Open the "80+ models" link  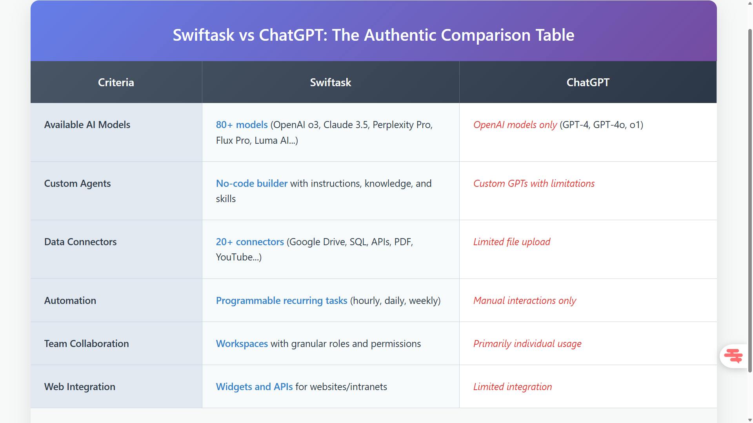click(x=242, y=125)
